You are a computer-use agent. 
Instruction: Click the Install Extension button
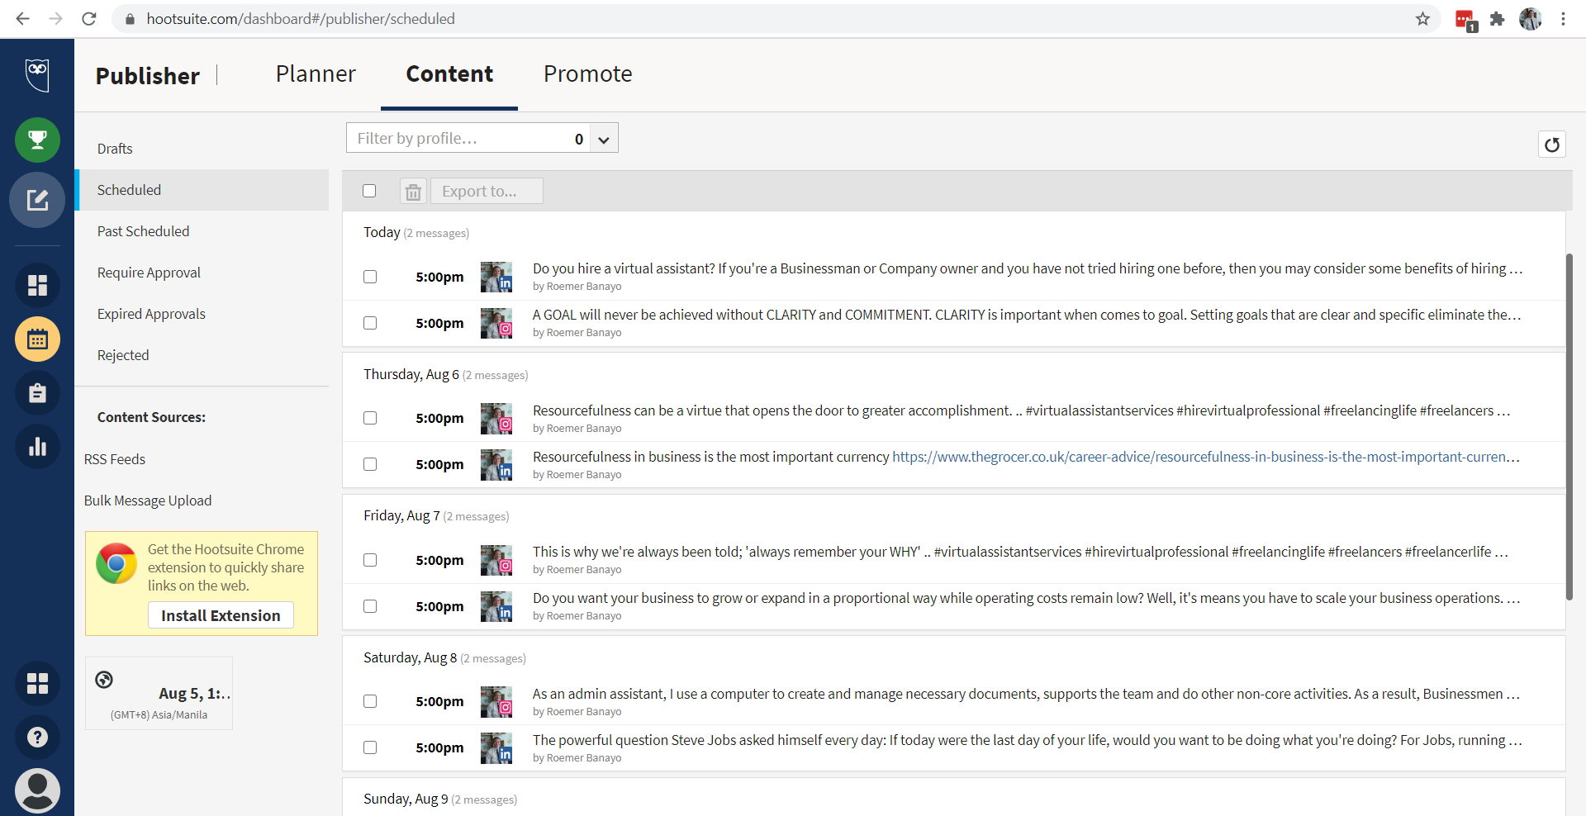coord(221,615)
